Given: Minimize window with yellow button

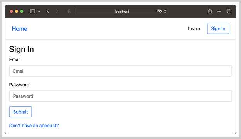Looking at the screenshot, I should [17, 11].
